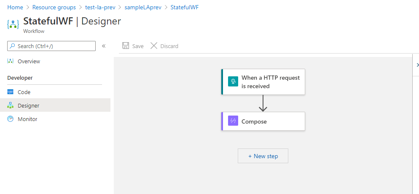Focus the Search (Ctrl+/) input field
Viewport: 419px width, 194px height.
tap(55, 46)
